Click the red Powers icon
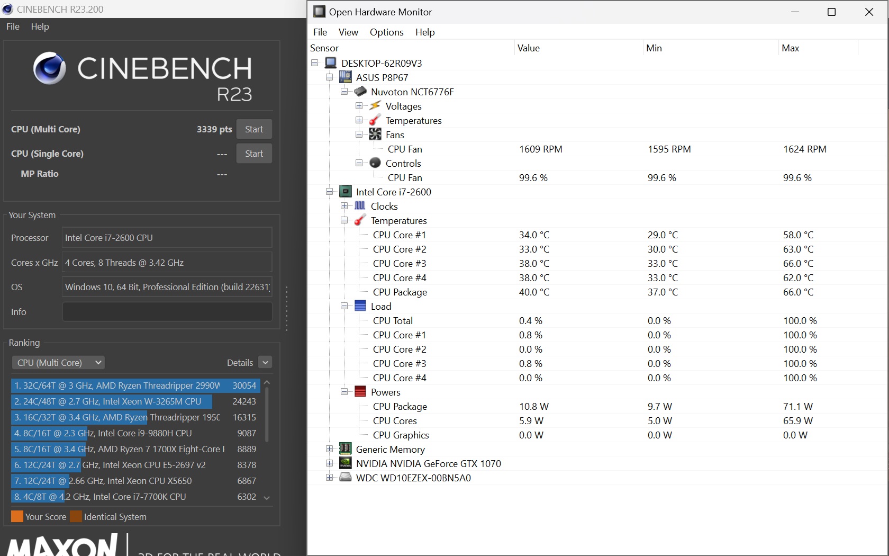Viewport: 889px width, 556px height. (x=360, y=392)
